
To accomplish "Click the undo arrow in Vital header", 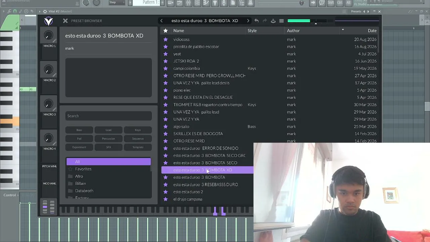I will 257,21.
